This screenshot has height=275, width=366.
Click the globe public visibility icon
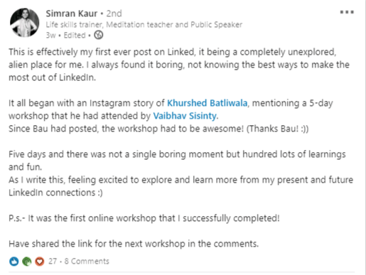99,35
